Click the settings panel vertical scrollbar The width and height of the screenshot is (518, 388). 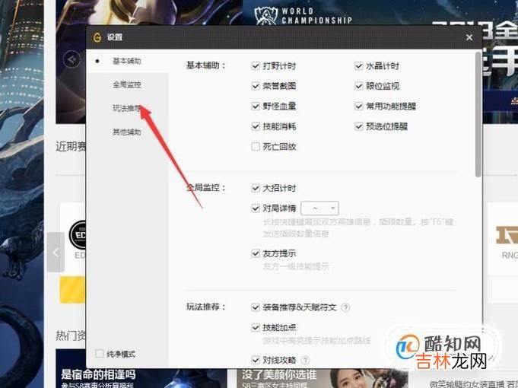pos(478,114)
